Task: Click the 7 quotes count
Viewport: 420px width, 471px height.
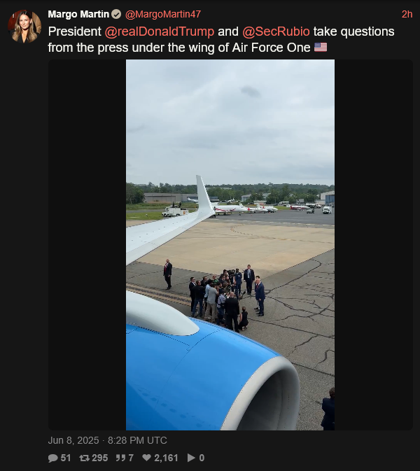Action: pyautogui.click(x=131, y=458)
